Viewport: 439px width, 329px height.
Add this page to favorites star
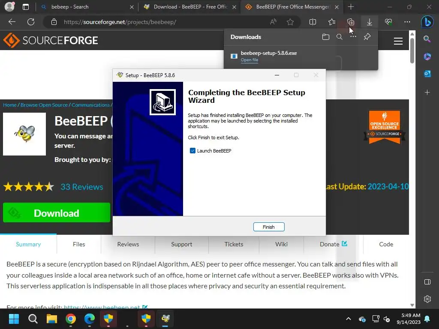[x=290, y=22]
